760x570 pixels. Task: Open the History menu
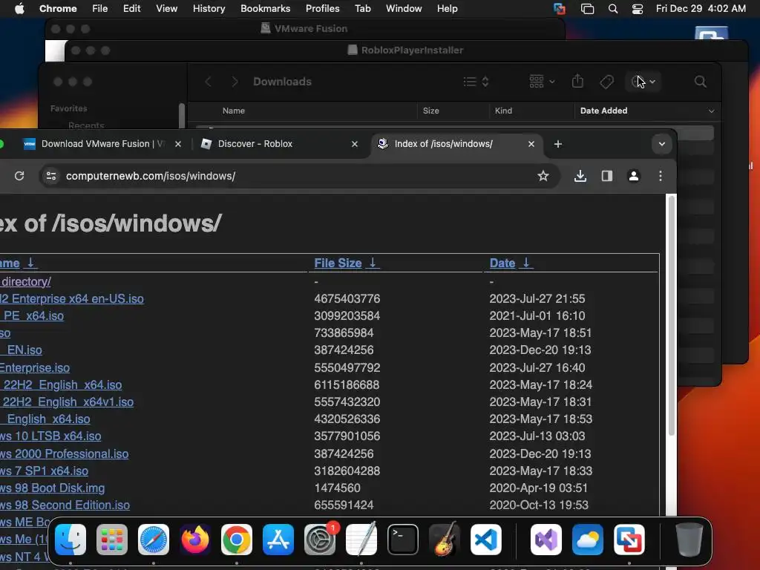point(209,9)
